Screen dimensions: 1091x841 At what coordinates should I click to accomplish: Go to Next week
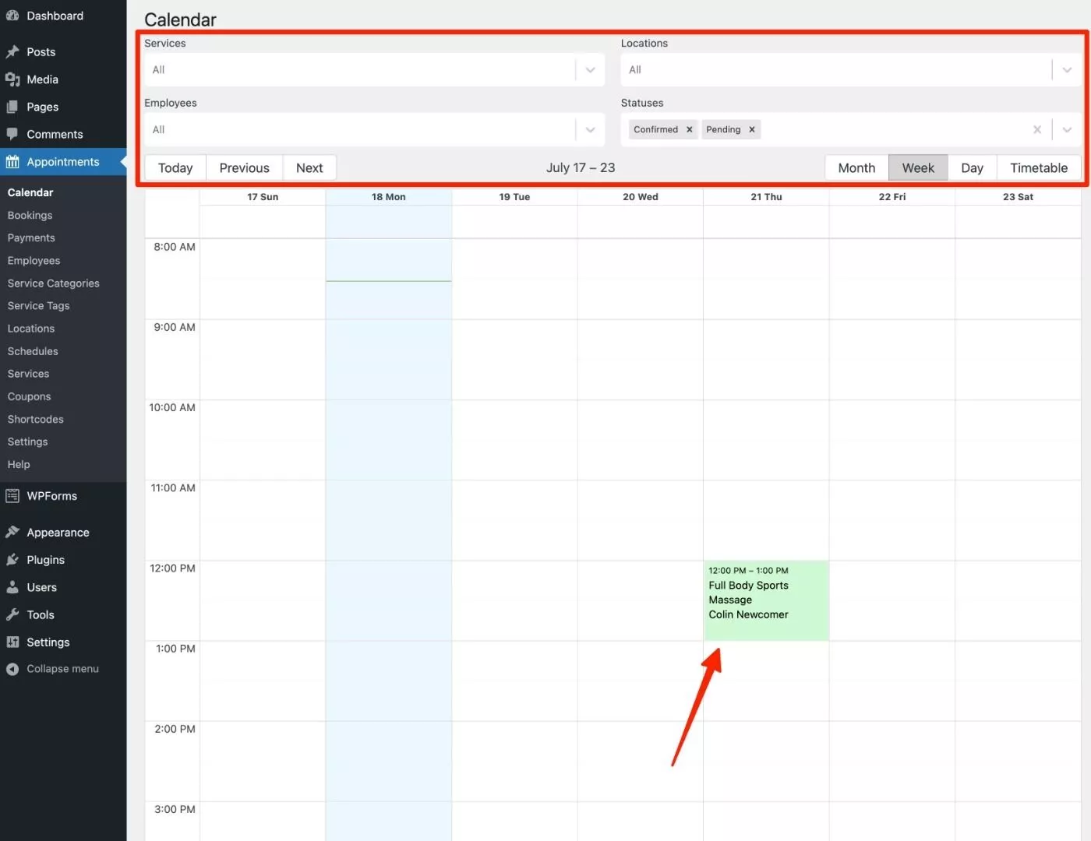309,168
